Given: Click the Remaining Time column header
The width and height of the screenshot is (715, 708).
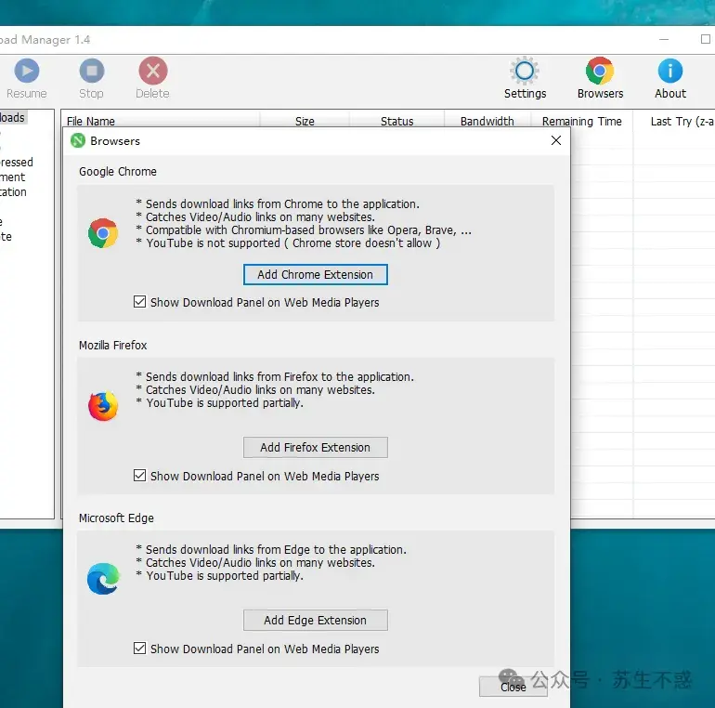Looking at the screenshot, I should [x=581, y=121].
